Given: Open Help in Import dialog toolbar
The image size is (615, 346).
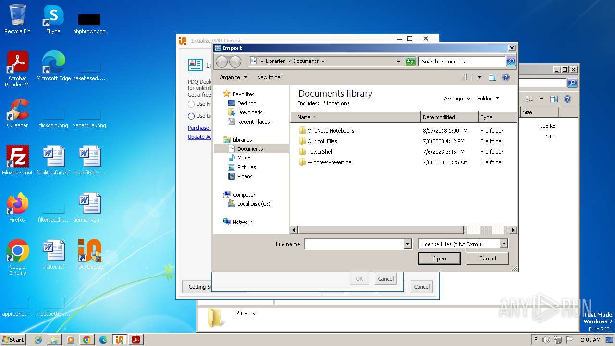Looking at the screenshot, I should [506, 77].
